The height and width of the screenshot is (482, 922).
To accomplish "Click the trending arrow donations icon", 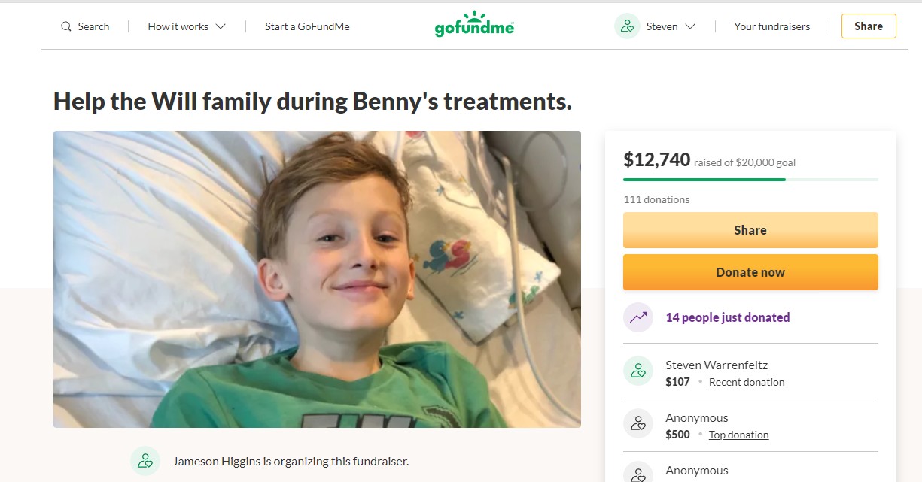I will pyautogui.click(x=638, y=317).
